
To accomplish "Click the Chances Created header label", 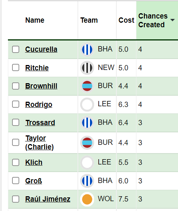I will [x=153, y=20].
